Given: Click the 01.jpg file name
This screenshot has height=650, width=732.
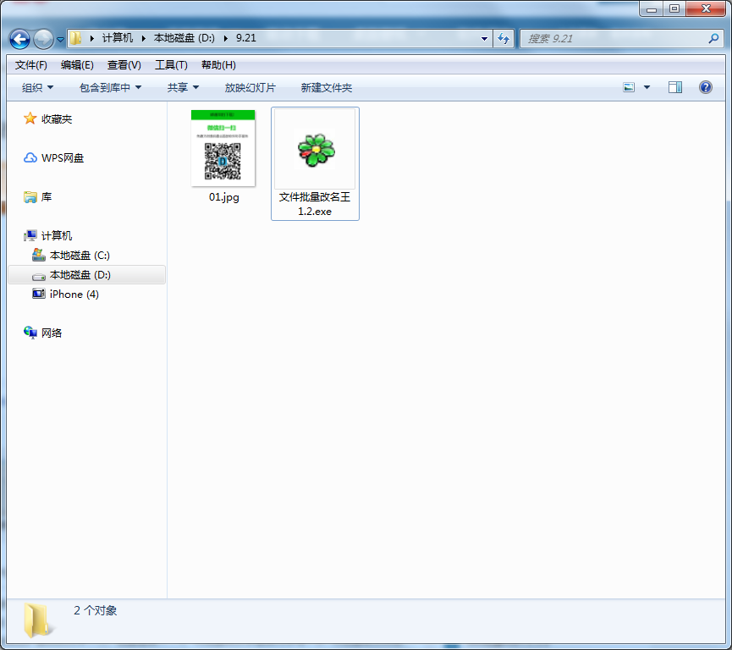Looking at the screenshot, I should pyautogui.click(x=224, y=197).
